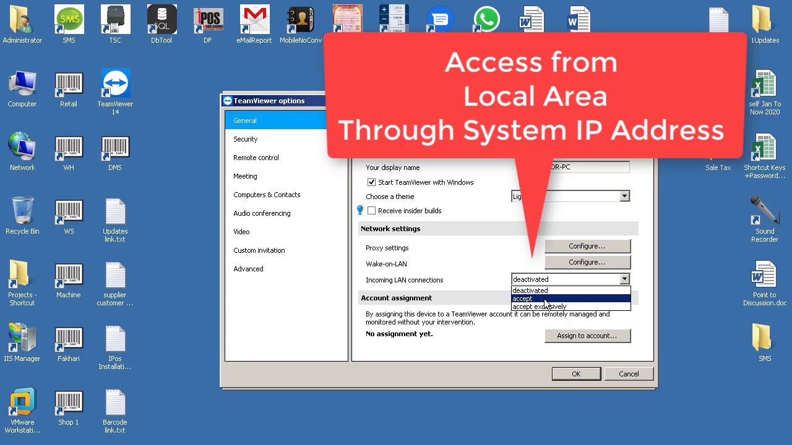Image resolution: width=792 pixels, height=445 pixels.
Task: Open the WhatsApp desktop shortcut
Action: click(x=486, y=19)
